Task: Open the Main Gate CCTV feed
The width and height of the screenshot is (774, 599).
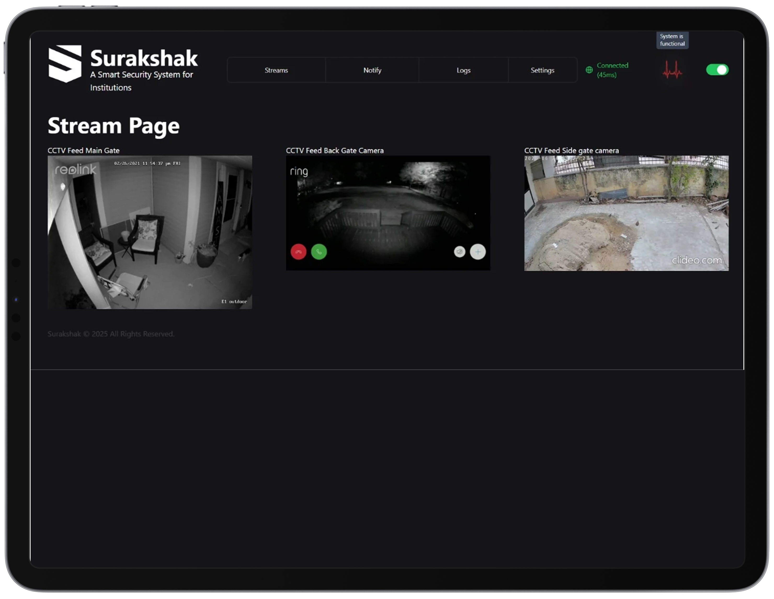Action: pos(150,232)
